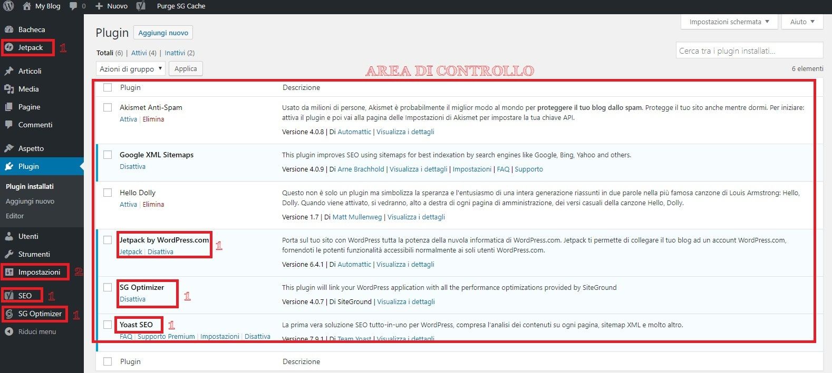Open the comments bubble icon in admin bar
Image resolution: width=832 pixels, height=373 pixels.
point(74,6)
